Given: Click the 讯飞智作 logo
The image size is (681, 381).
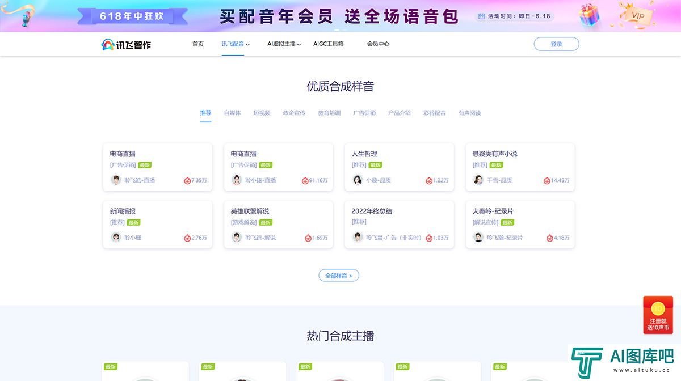Looking at the screenshot, I should click(126, 44).
